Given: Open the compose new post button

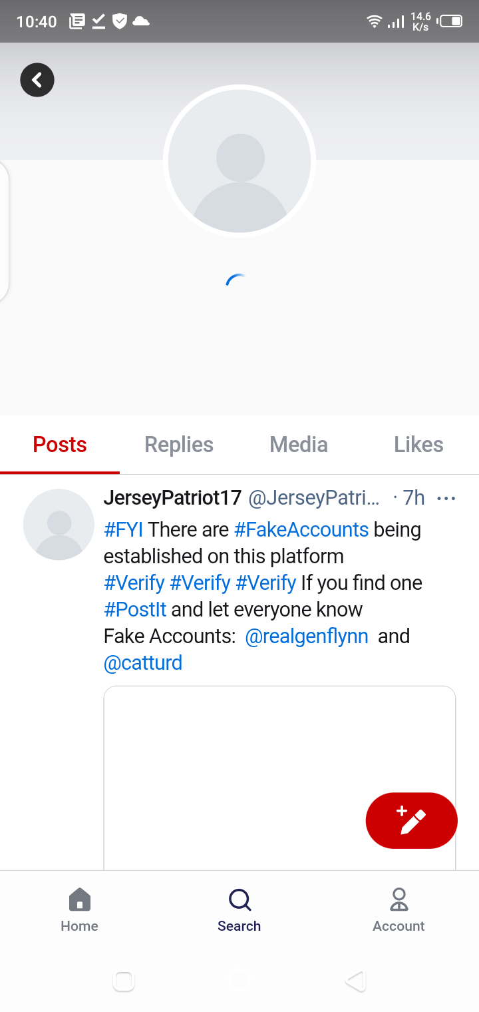Looking at the screenshot, I should [x=411, y=820].
